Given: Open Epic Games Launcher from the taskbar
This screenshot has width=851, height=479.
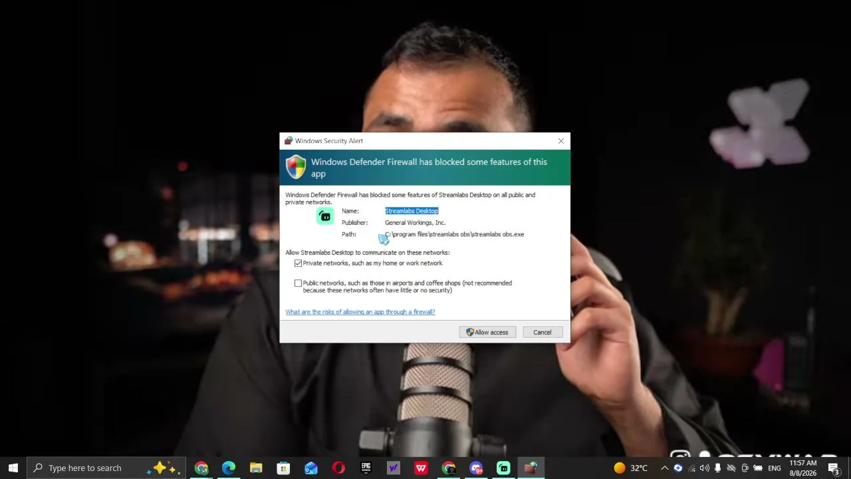Looking at the screenshot, I should [366, 468].
